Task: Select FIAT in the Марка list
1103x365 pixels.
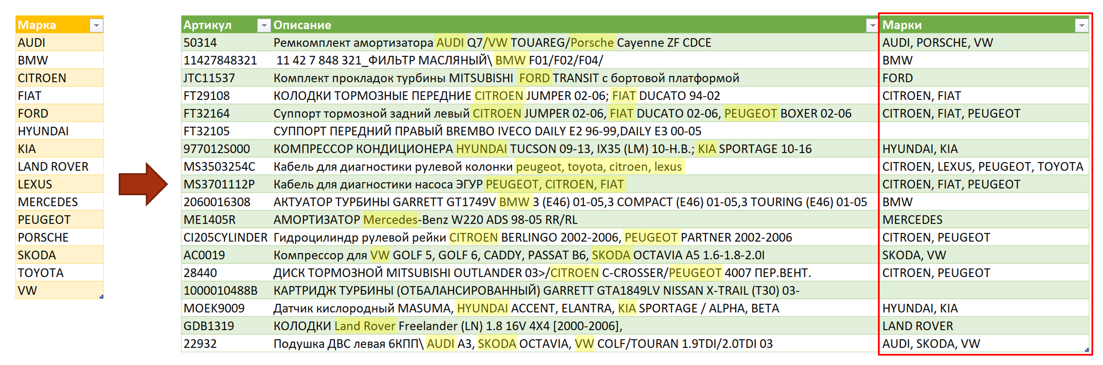Action: pyautogui.click(x=59, y=96)
